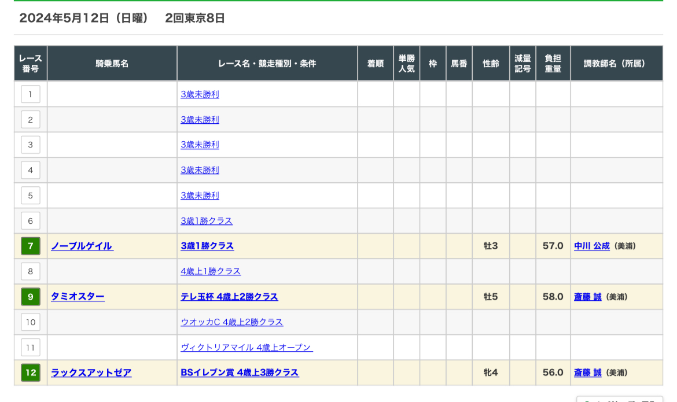Select the race number 6 box
677x402 pixels.
pos(31,221)
